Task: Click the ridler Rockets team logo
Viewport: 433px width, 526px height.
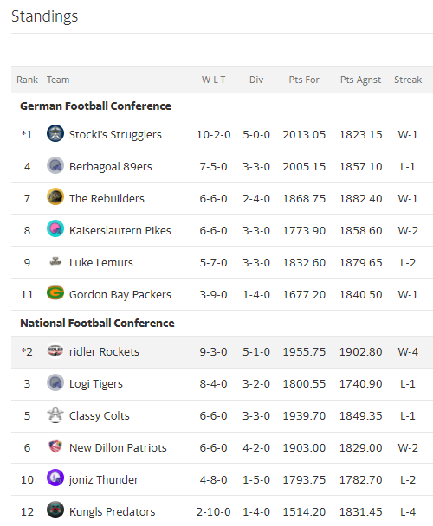Action: [x=55, y=350]
